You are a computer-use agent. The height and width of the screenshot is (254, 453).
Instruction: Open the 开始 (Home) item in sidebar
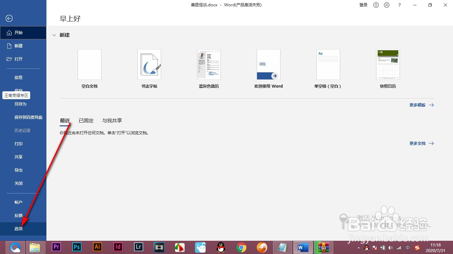(x=18, y=32)
